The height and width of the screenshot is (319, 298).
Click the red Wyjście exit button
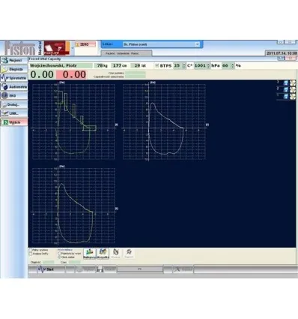[14, 122]
